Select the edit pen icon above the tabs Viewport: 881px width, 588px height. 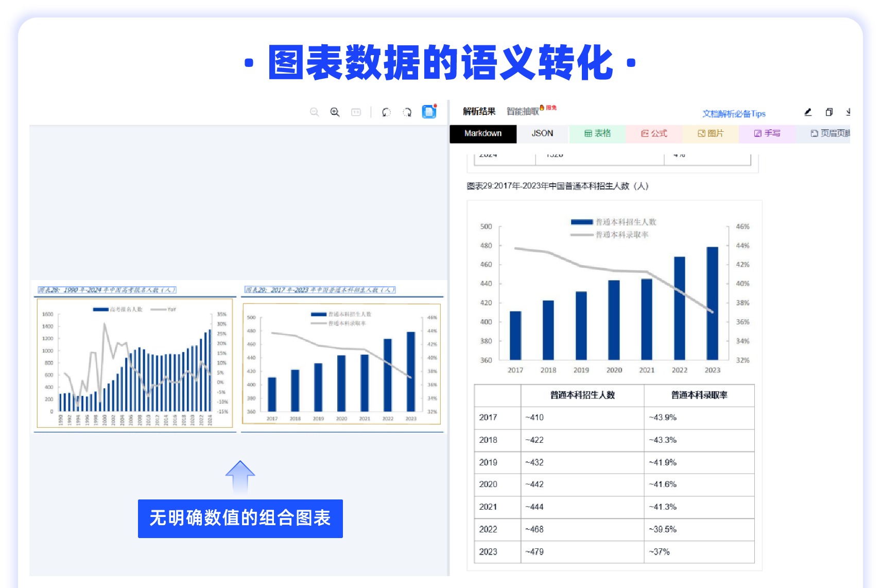coord(807,112)
